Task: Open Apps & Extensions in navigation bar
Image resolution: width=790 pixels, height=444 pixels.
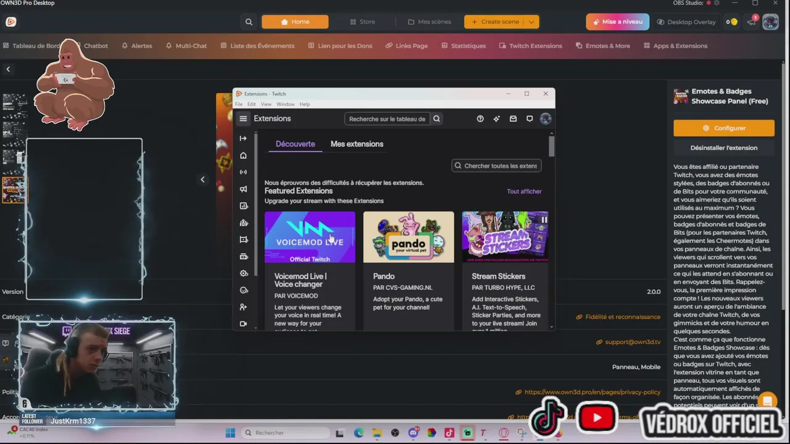Action: tap(675, 46)
